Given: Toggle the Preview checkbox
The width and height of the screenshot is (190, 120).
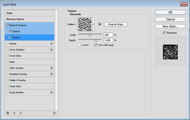Looking at the screenshot, I should coord(164,33).
